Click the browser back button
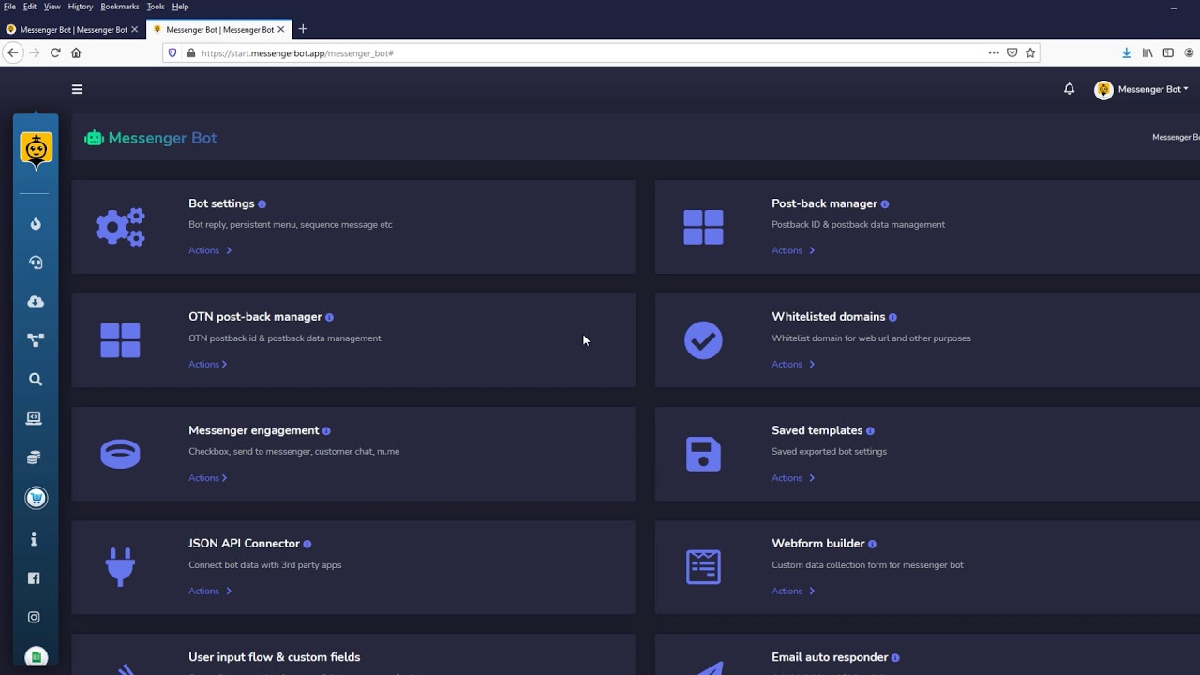 tap(13, 53)
